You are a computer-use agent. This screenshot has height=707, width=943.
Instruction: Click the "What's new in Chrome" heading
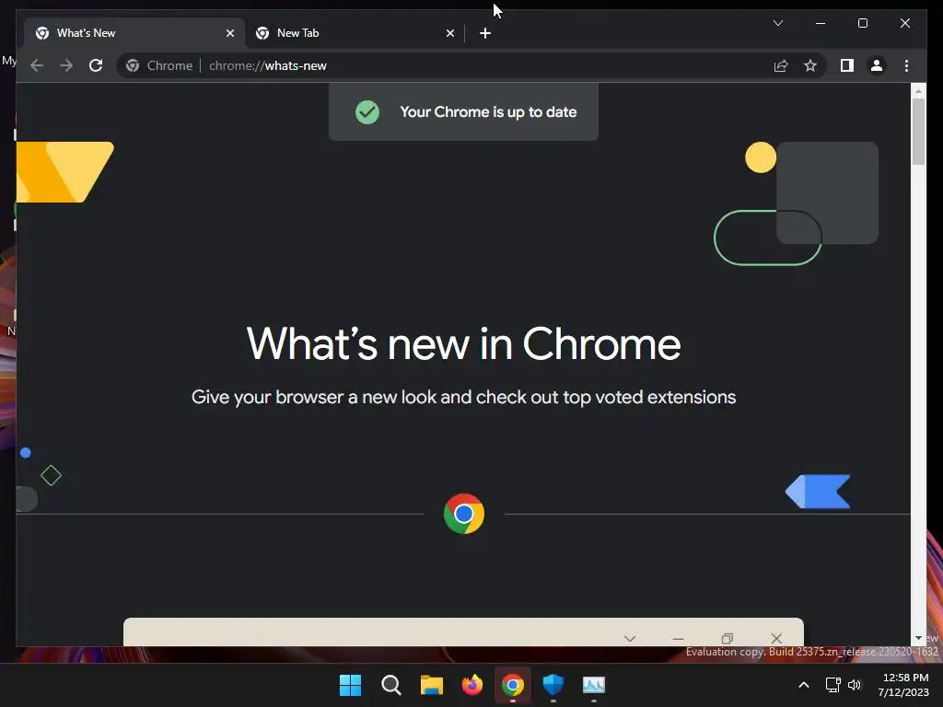[464, 344]
